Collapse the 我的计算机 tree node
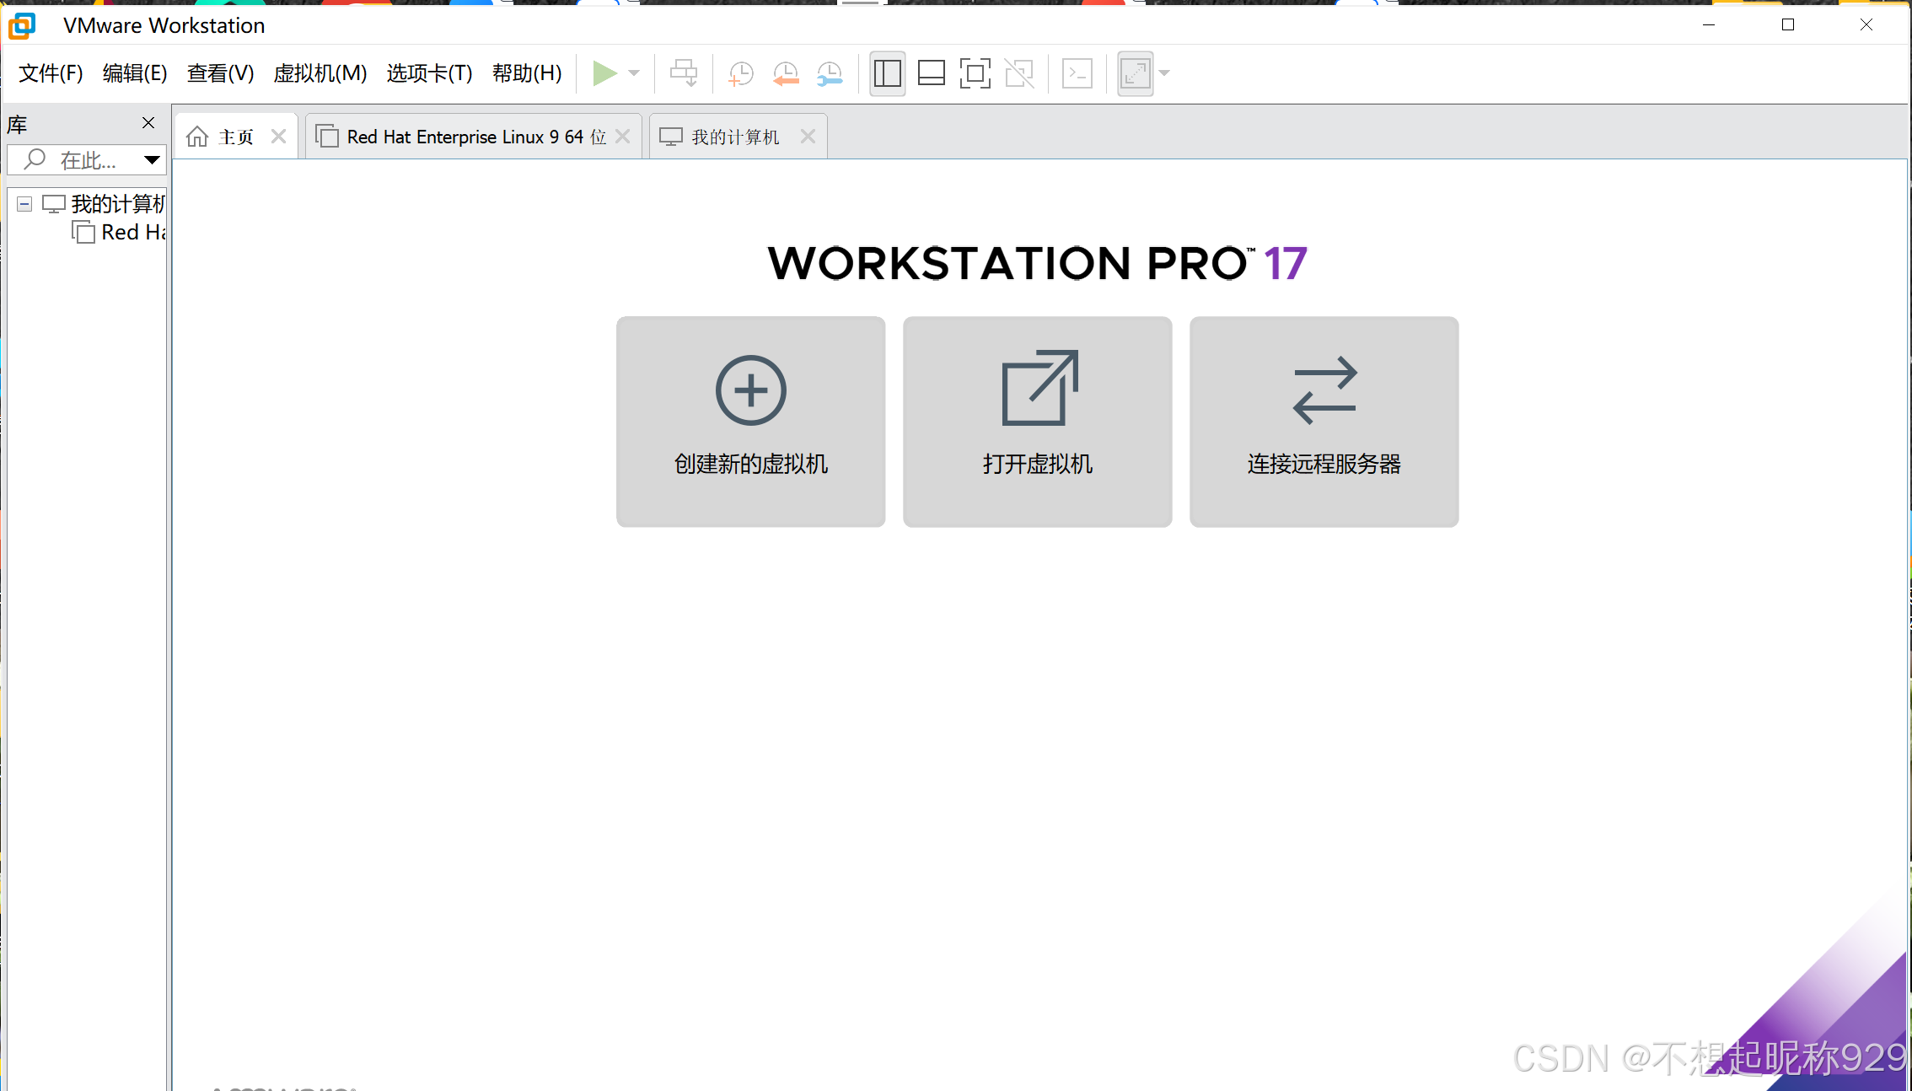1912x1091 pixels. tap(24, 204)
